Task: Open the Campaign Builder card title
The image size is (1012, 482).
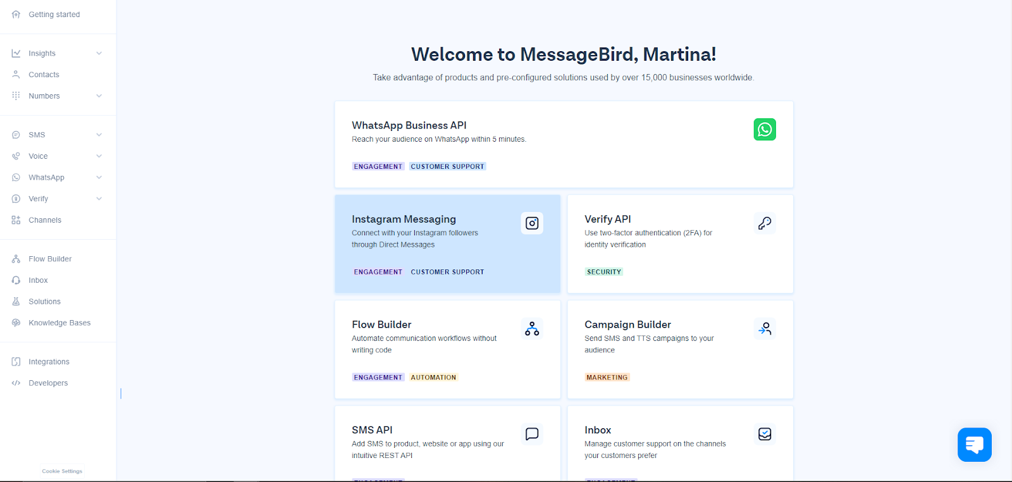Action: point(627,324)
